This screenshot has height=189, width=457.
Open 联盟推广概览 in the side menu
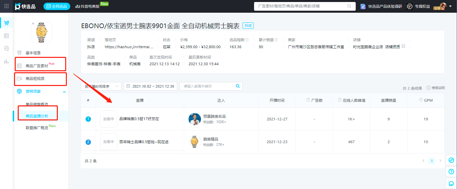[x=37, y=128]
